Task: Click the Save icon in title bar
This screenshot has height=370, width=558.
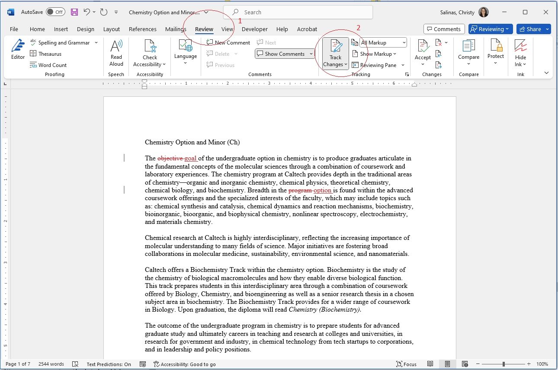Action: click(x=74, y=12)
